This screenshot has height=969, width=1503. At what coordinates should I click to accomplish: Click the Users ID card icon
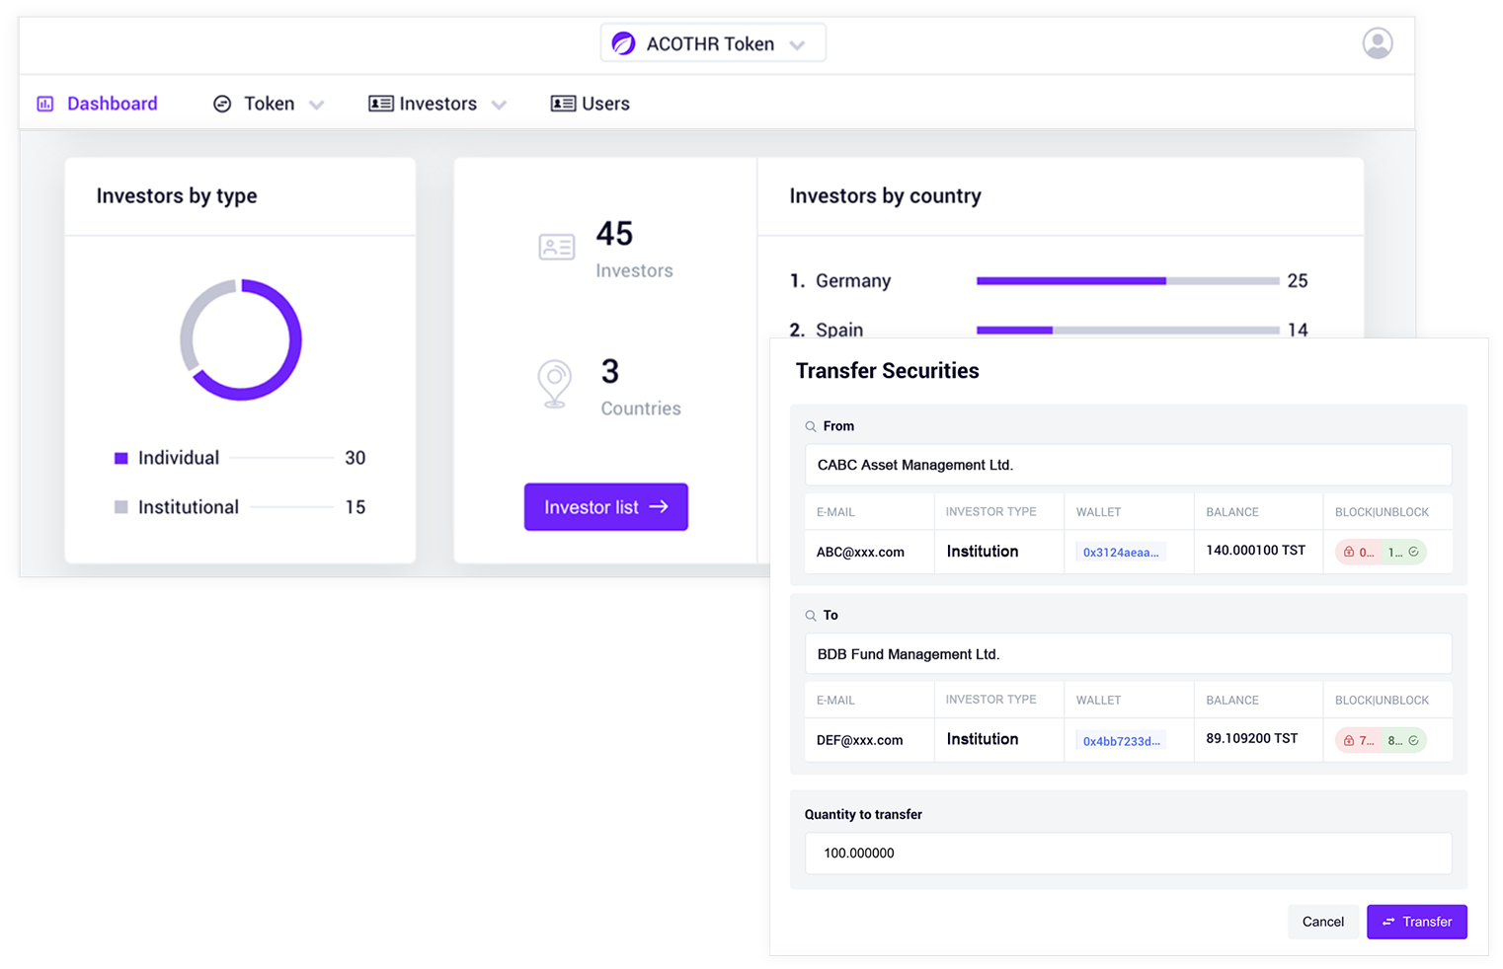[x=563, y=104]
